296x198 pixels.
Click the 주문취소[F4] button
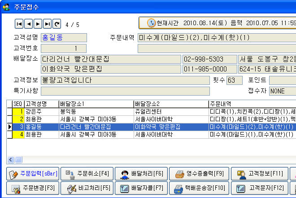87,174
